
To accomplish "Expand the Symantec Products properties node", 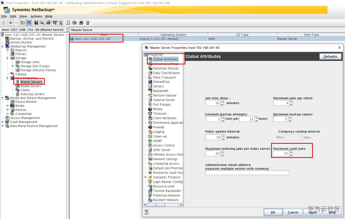I will pyautogui.click(x=146, y=177).
